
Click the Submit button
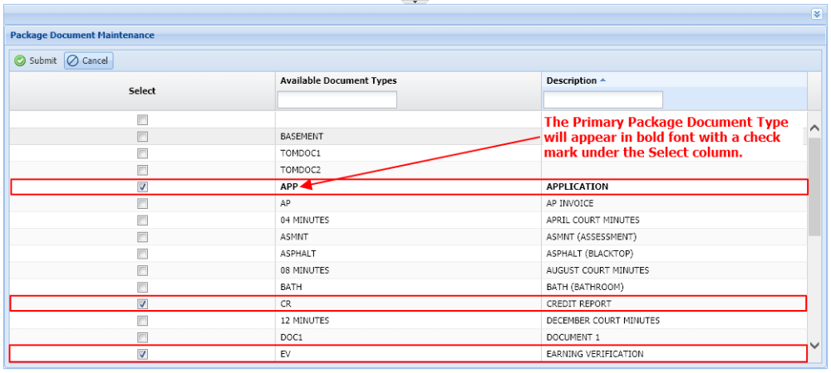pos(36,61)
